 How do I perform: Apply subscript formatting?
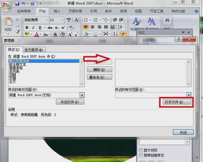coord(57,28)
